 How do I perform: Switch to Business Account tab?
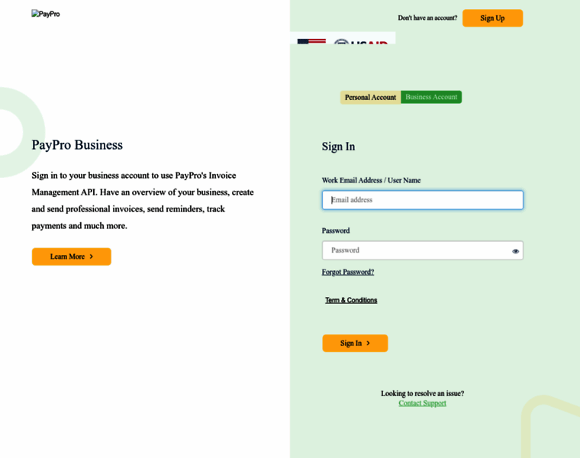tap(431, 97)
